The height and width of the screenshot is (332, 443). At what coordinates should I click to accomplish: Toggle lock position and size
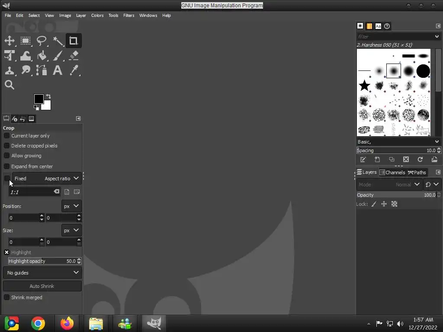384,204
